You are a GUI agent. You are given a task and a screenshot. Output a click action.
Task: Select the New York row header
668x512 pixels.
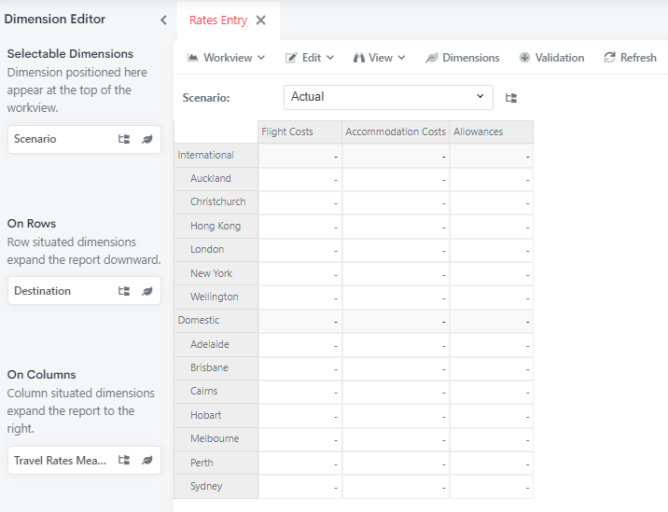coord(216,273)
